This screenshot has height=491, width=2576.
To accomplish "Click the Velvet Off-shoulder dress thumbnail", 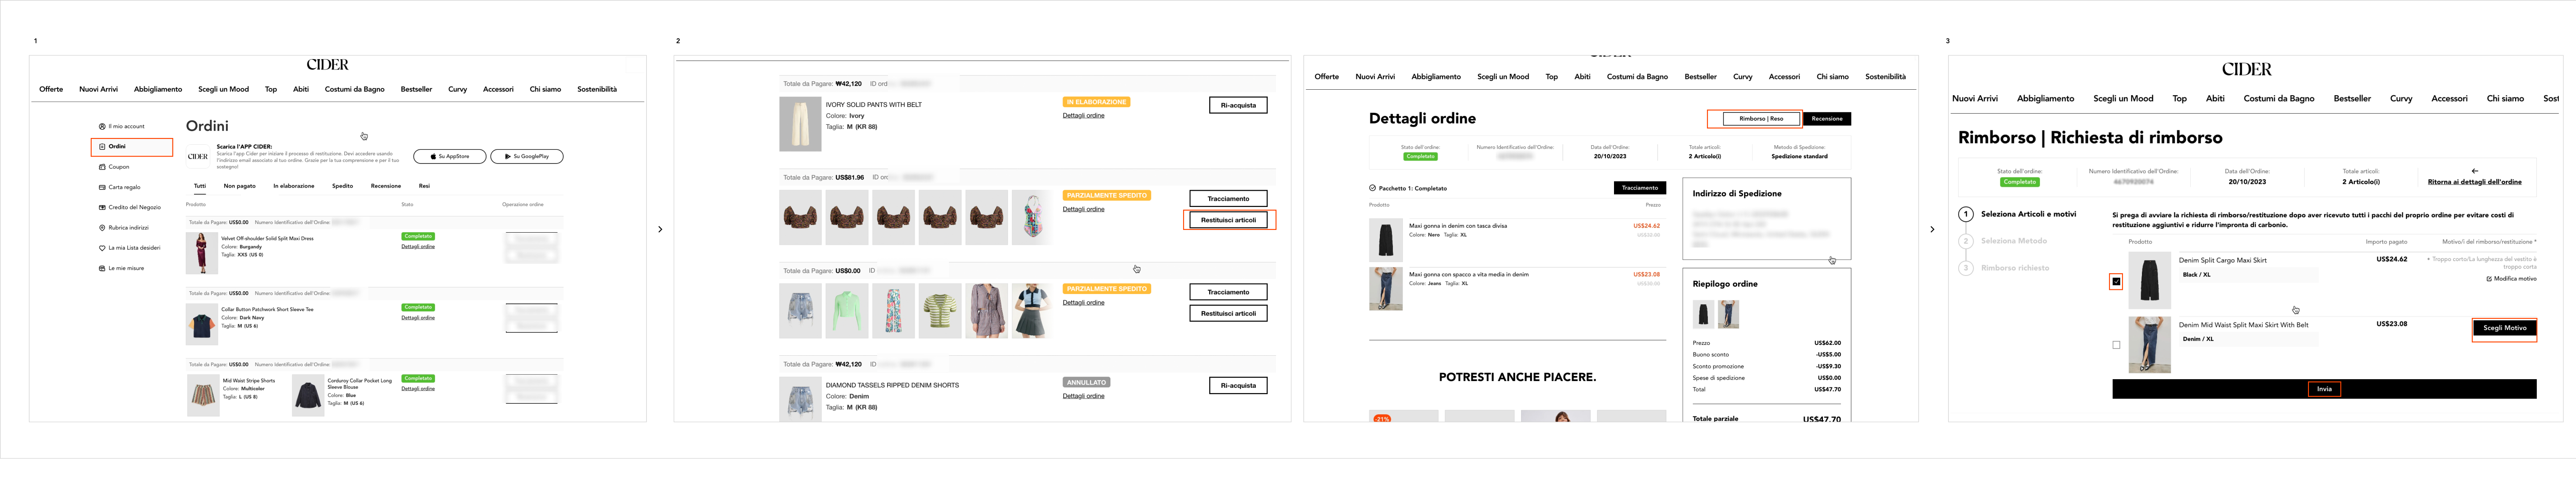I will (202, 253).
